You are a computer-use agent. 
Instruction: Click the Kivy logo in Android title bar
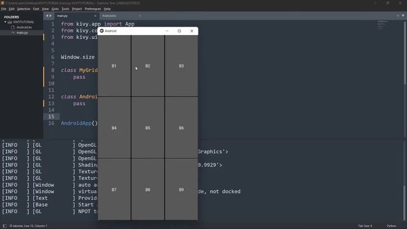click(x=102, y=31)
